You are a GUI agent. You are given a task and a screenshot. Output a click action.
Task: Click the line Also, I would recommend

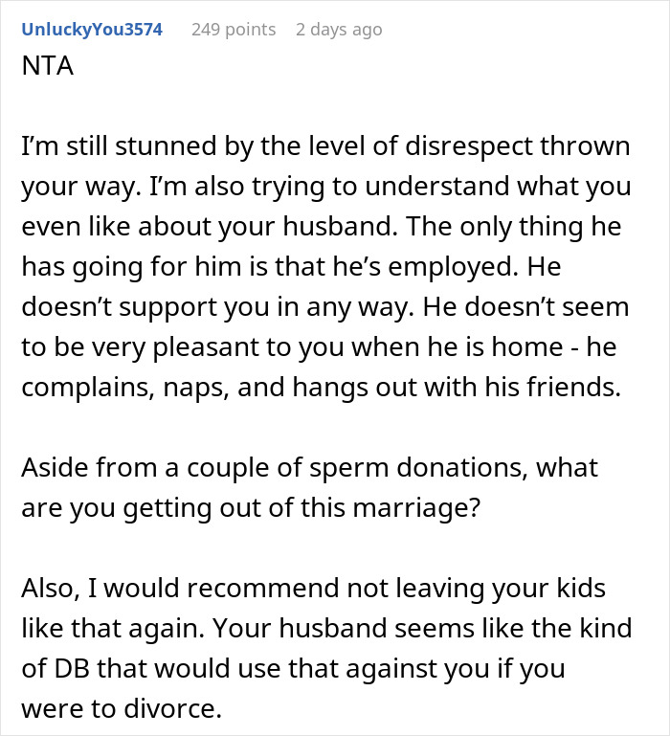pos(314,589)
